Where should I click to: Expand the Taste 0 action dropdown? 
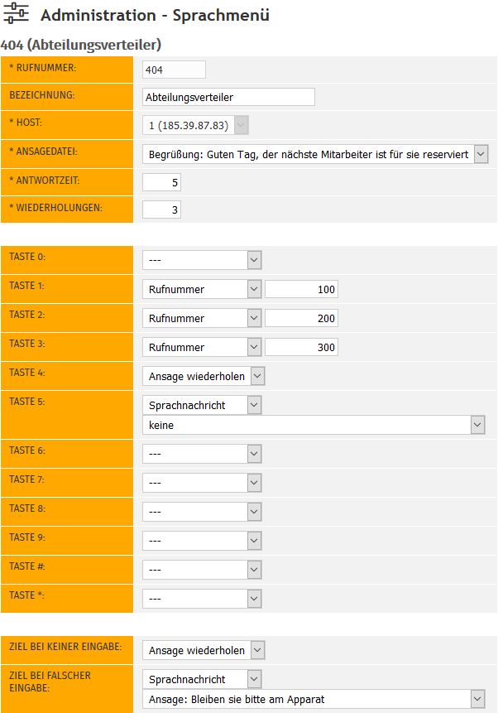[202, 260]
